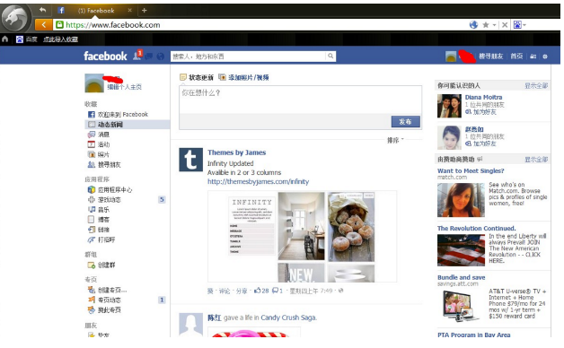Select the add photo/video tab
The image size is (564, 348).
244,77
